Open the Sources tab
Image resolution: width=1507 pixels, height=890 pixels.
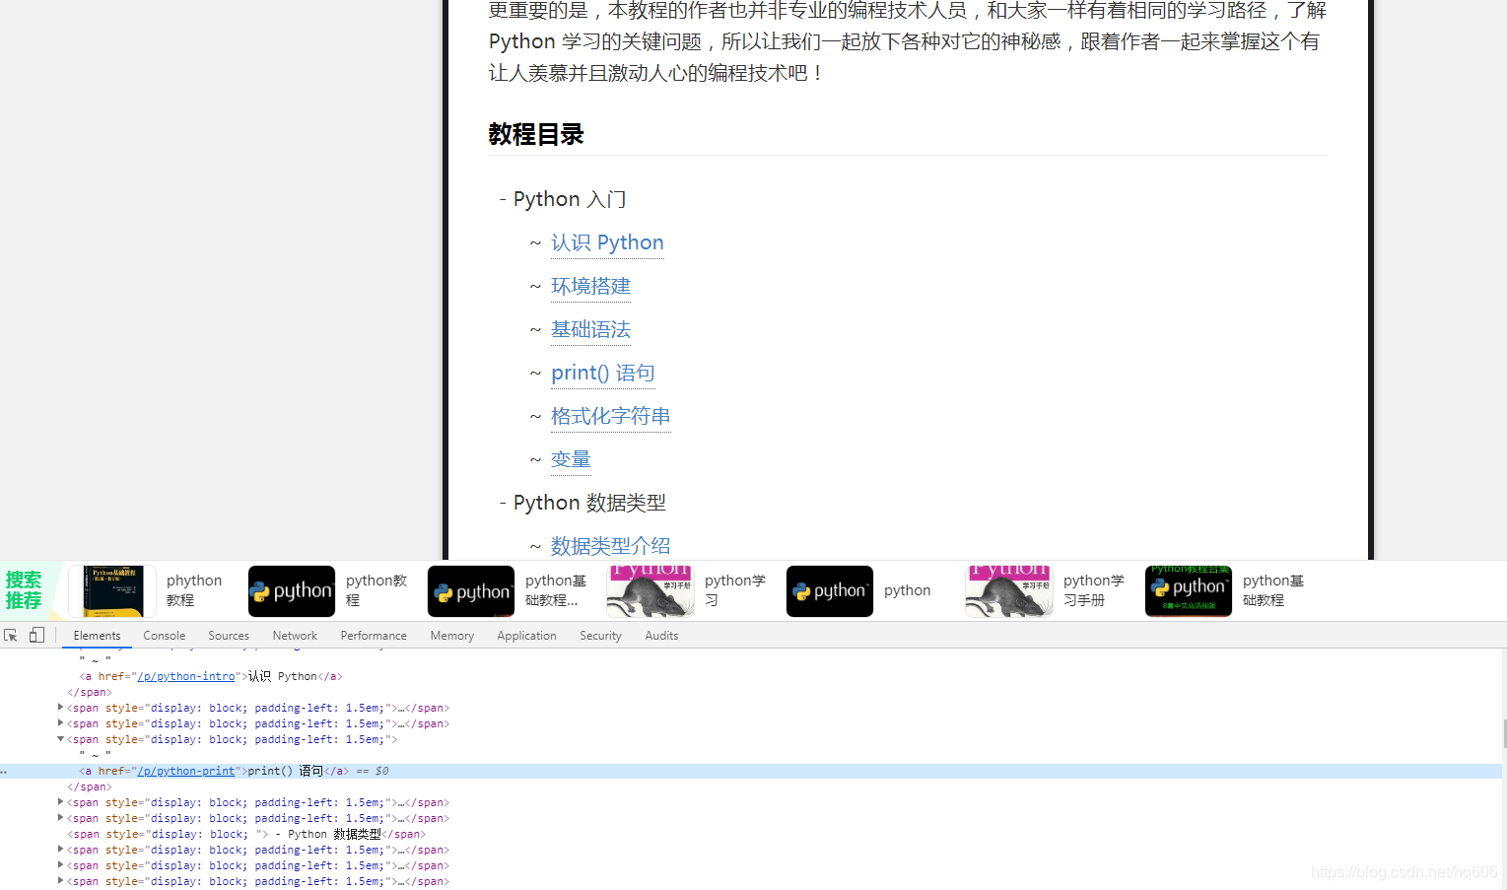click(229, 636)
